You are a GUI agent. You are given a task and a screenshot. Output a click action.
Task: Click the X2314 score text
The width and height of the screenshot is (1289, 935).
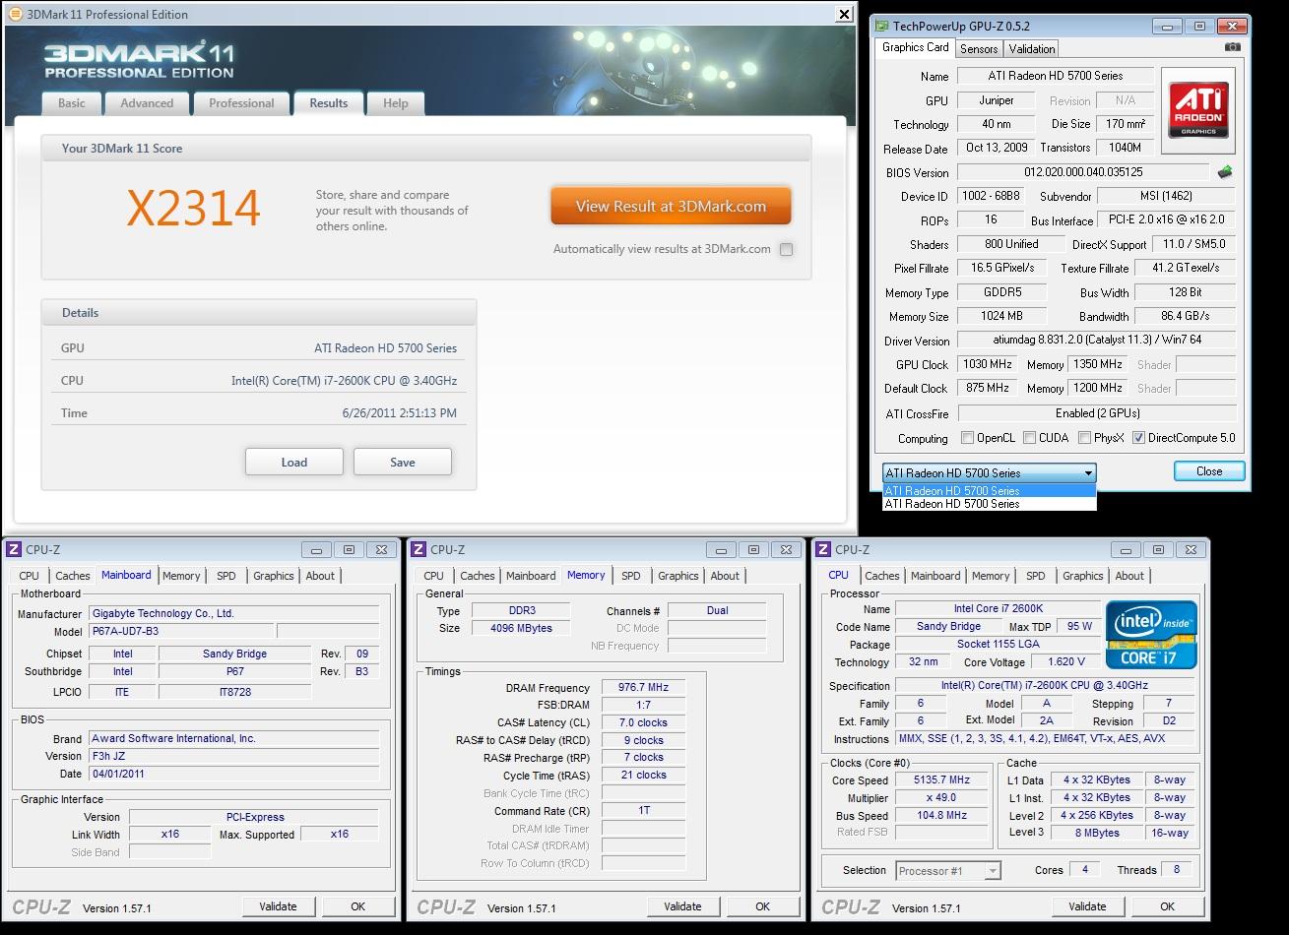click(194, 208)
